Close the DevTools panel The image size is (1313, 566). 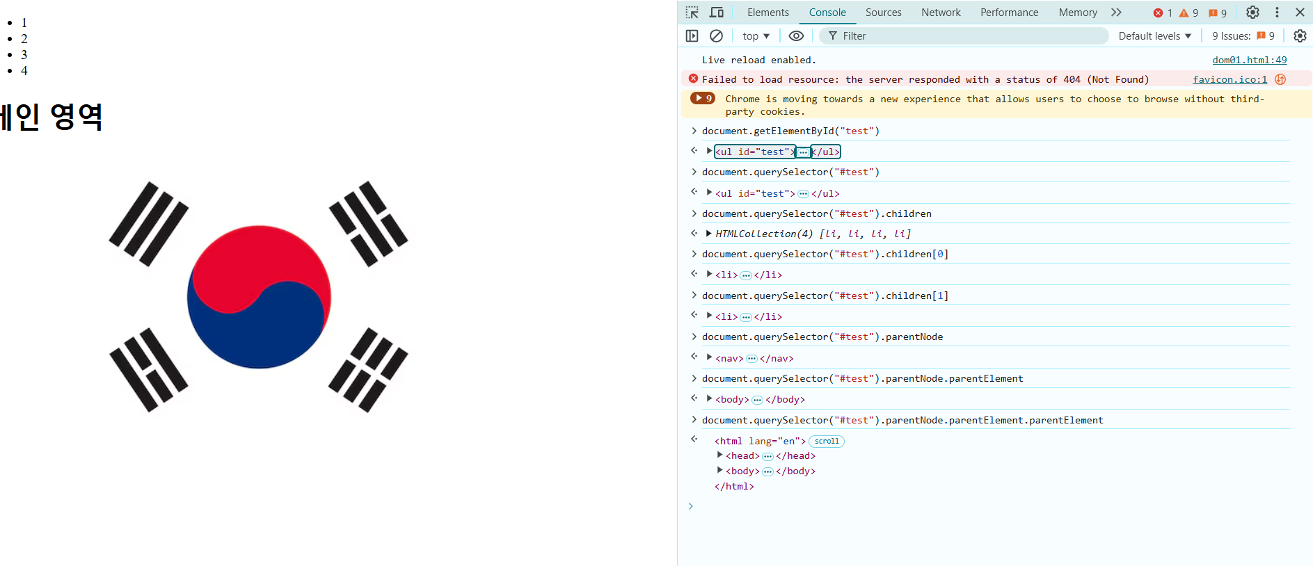pos(1300,13)
